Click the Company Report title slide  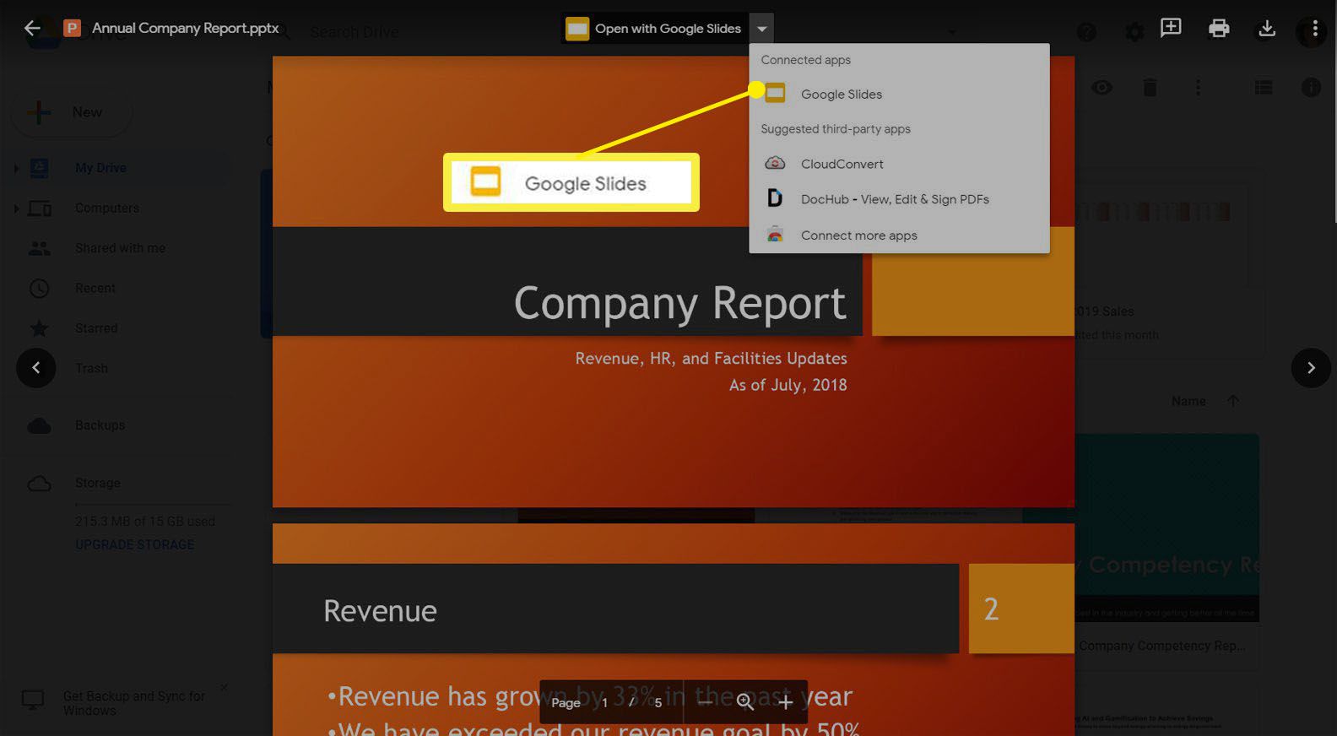click(x=673, y=282)
